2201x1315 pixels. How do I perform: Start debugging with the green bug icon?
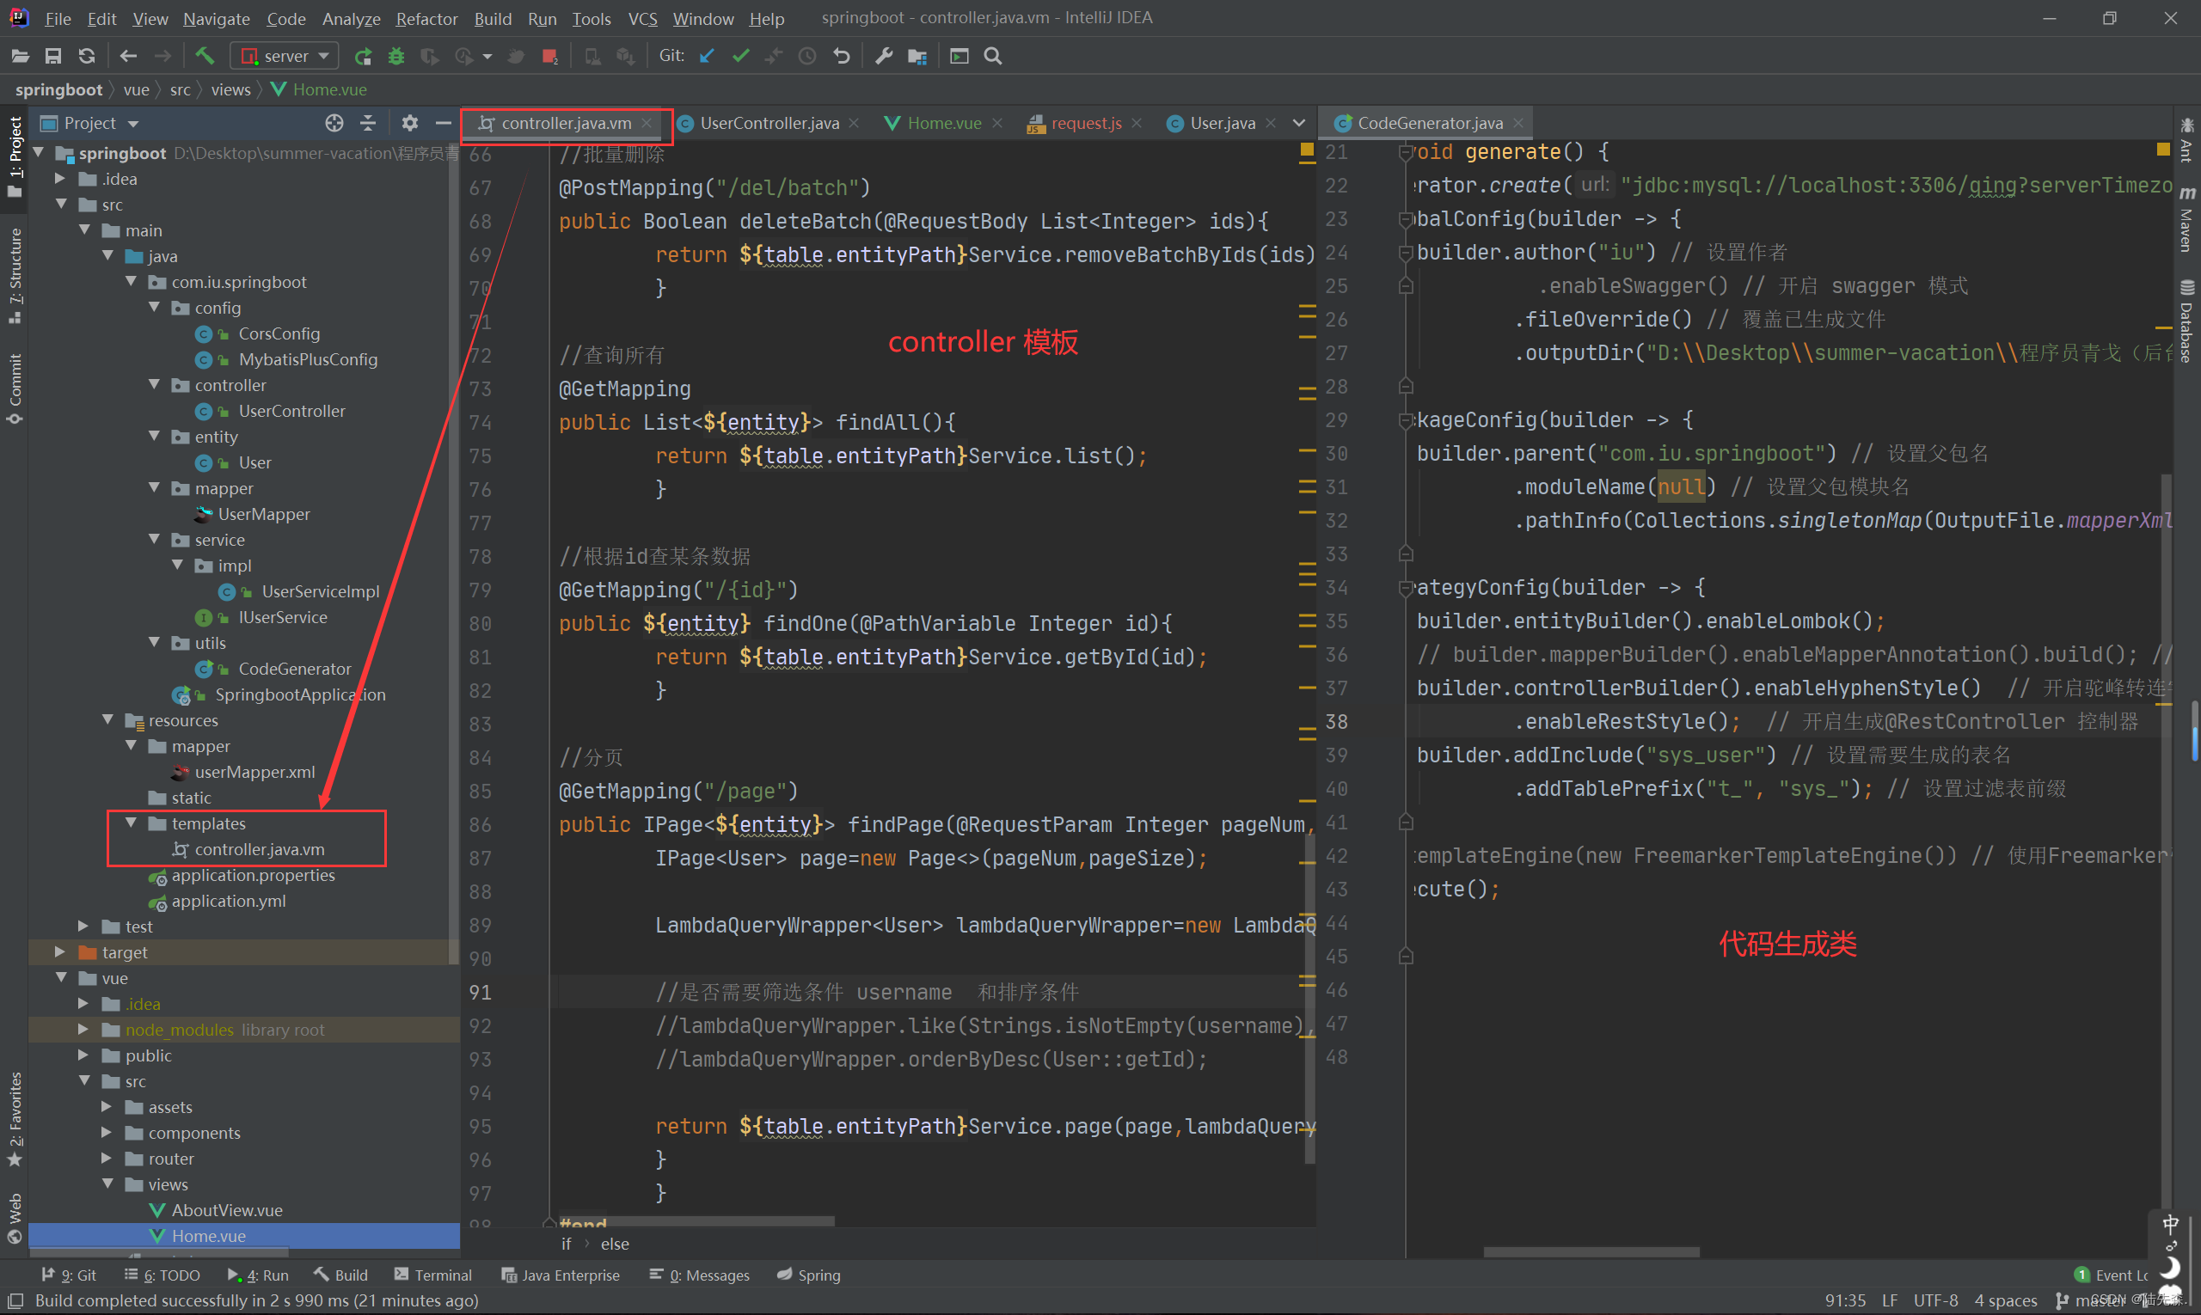click(396, 56)
